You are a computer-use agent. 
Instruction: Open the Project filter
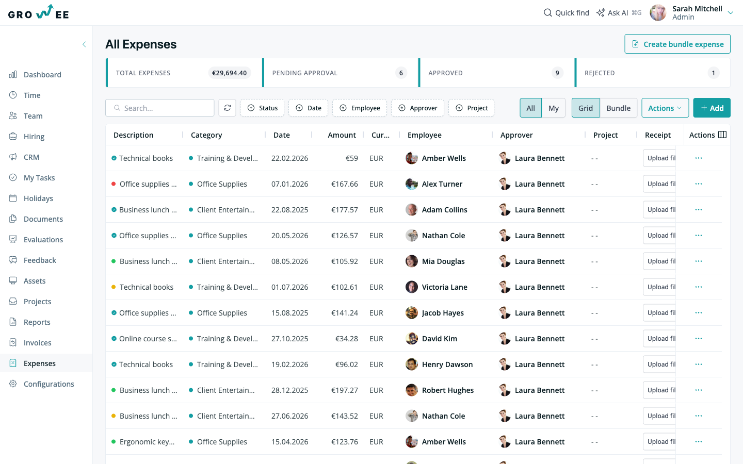point(472,108)
